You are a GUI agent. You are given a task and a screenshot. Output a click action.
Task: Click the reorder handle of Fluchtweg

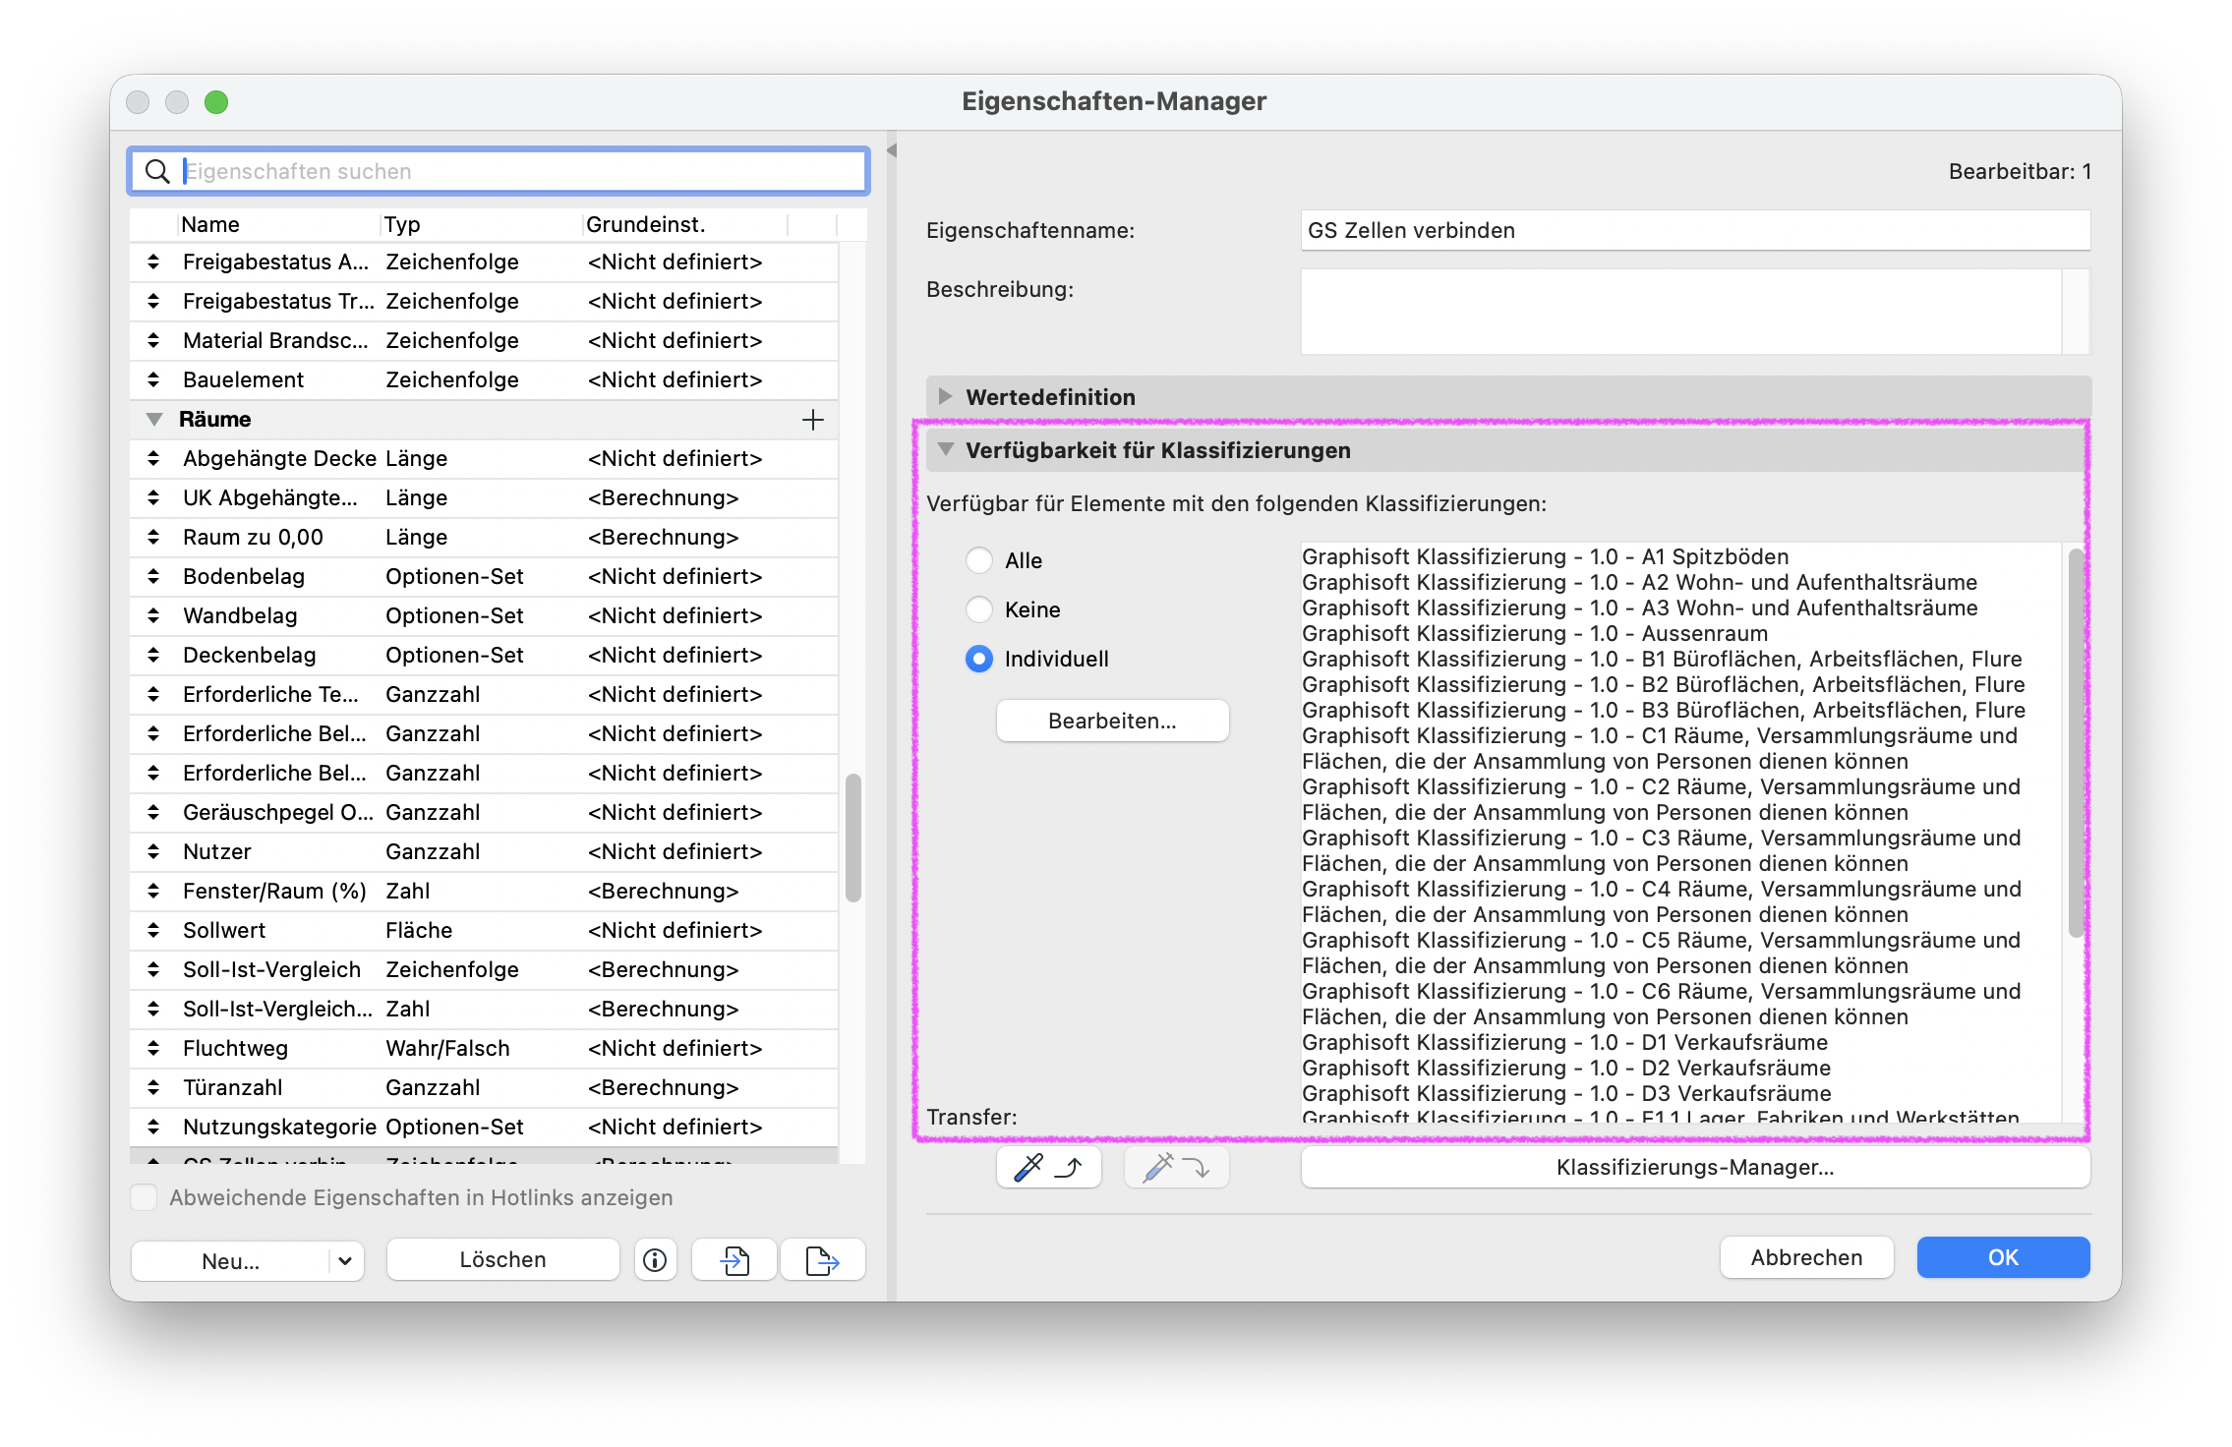click(x=153, y=1049)
